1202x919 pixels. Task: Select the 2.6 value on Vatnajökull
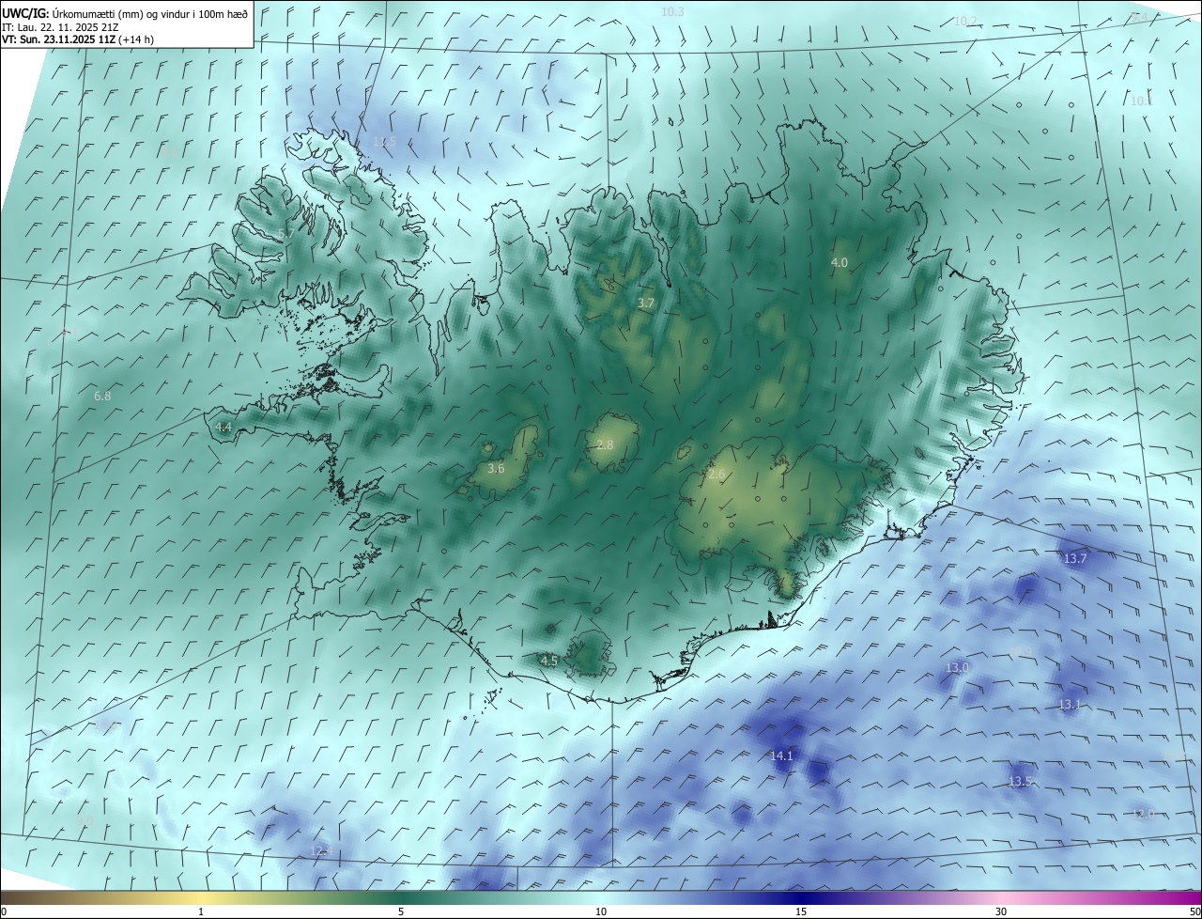[x=717, y=475]
